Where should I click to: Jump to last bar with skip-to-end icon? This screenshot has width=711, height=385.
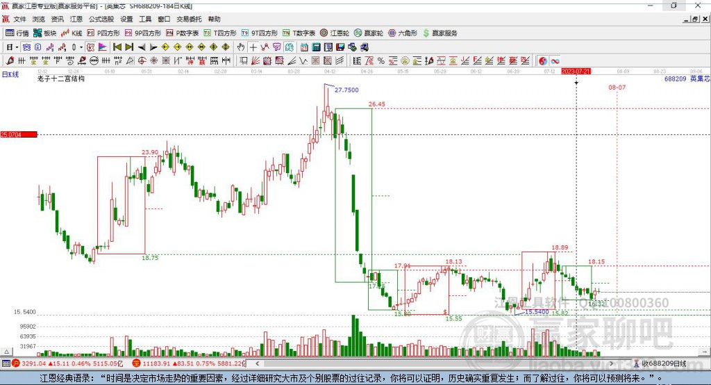(129, 47)
